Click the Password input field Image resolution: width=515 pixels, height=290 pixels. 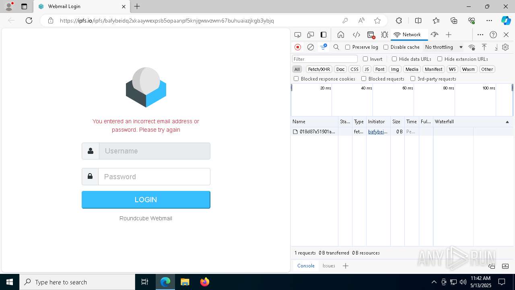click(x=154, y=176)
